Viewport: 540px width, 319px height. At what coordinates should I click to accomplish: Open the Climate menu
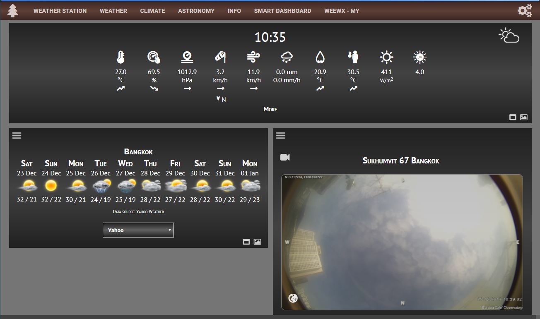[x=152, y=11]
